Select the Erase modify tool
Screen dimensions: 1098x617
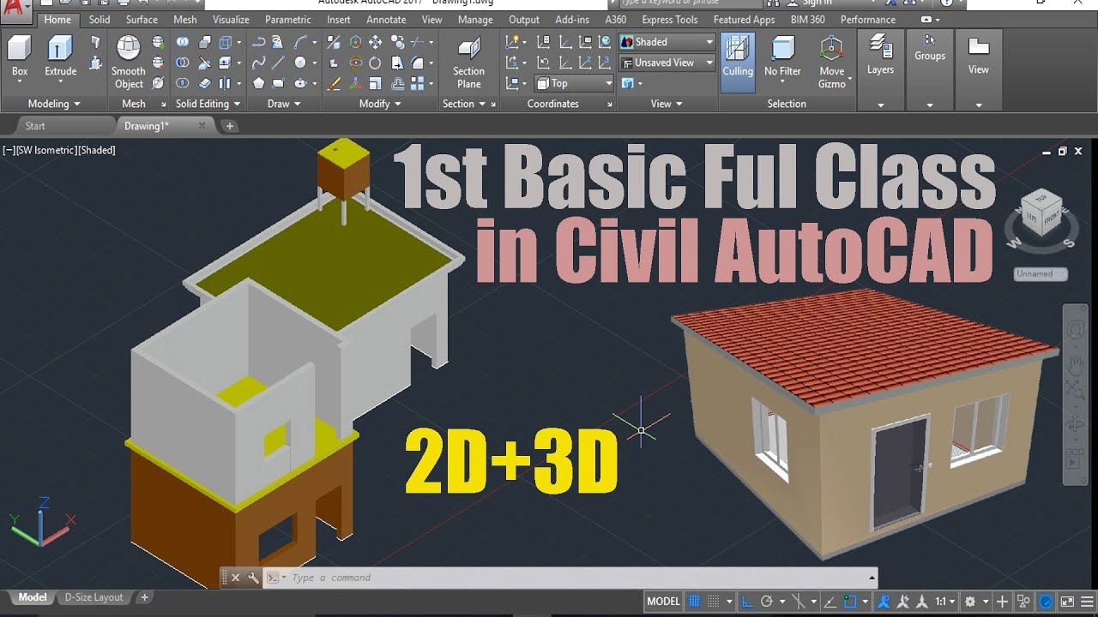(x=335, y=83)
